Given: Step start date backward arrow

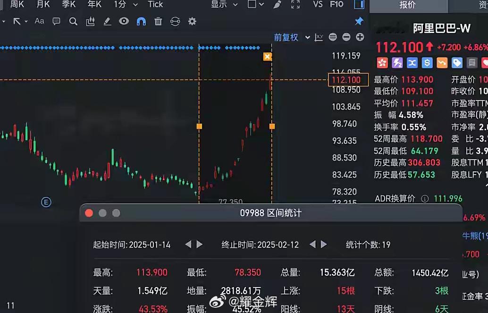Looking at the screenshot, I should click(x=188, y=245).
